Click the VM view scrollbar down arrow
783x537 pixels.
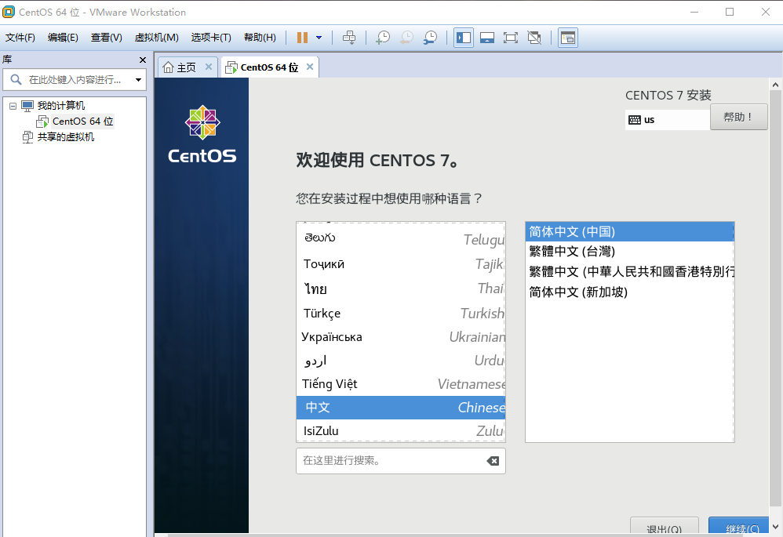coord(775,527)
